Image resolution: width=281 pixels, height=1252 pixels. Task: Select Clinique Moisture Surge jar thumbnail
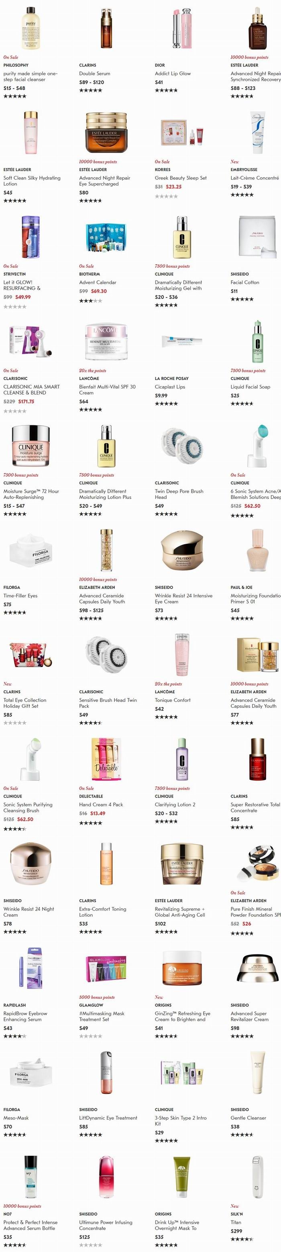tap(31, 446)
